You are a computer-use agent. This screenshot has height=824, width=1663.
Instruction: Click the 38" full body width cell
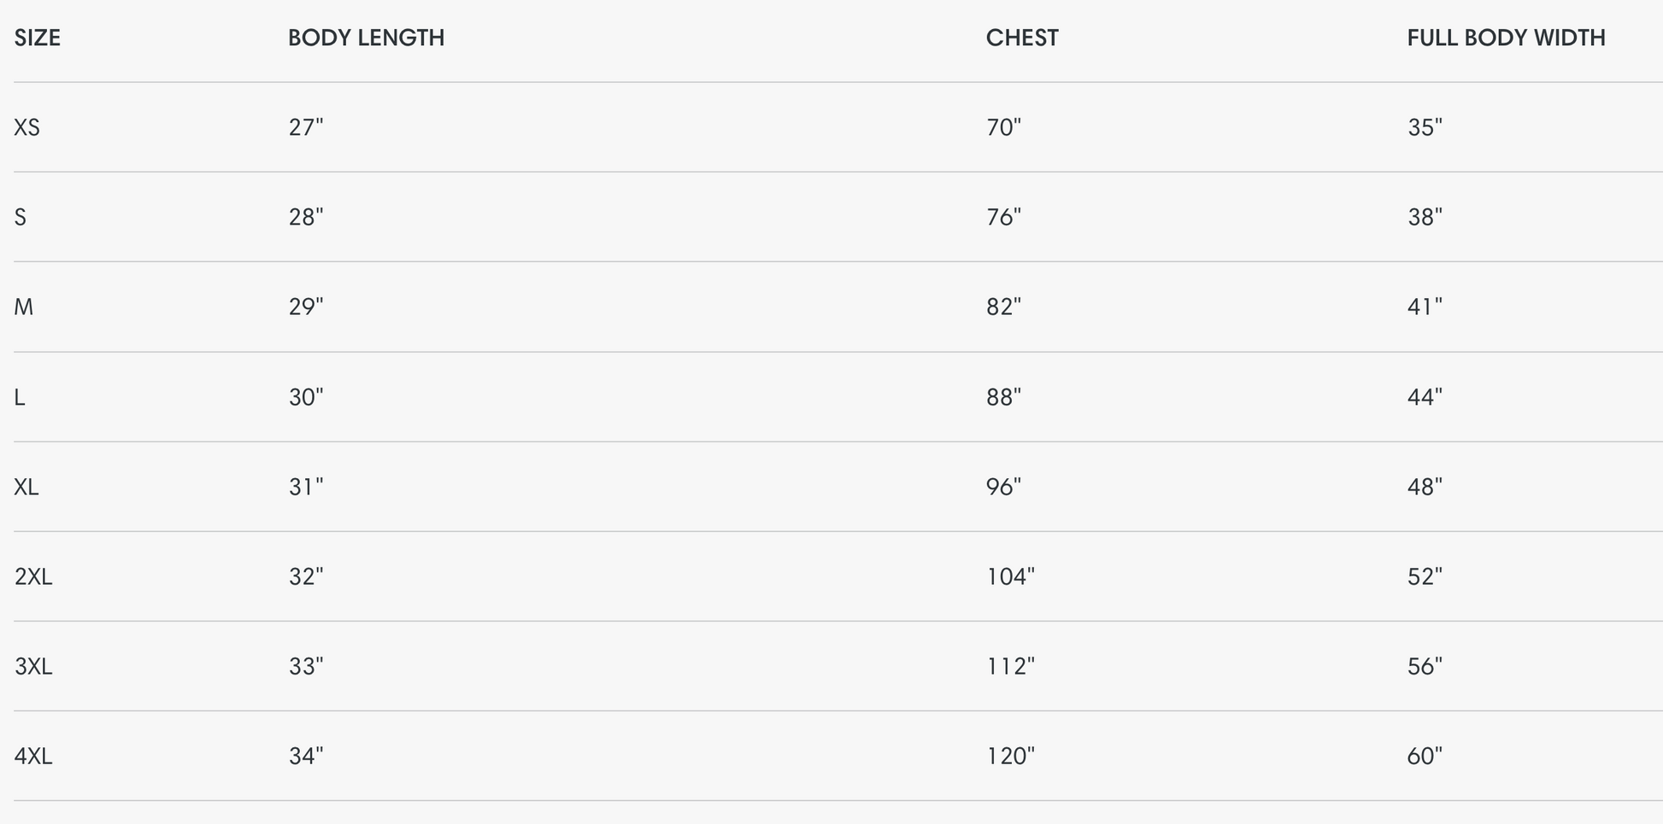1425,218
